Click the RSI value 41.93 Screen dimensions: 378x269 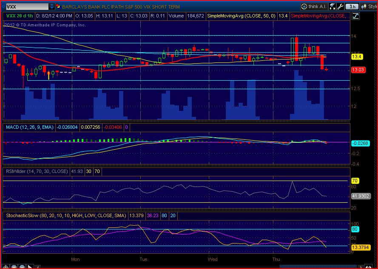pyautogui.click(x=77, y=171)
